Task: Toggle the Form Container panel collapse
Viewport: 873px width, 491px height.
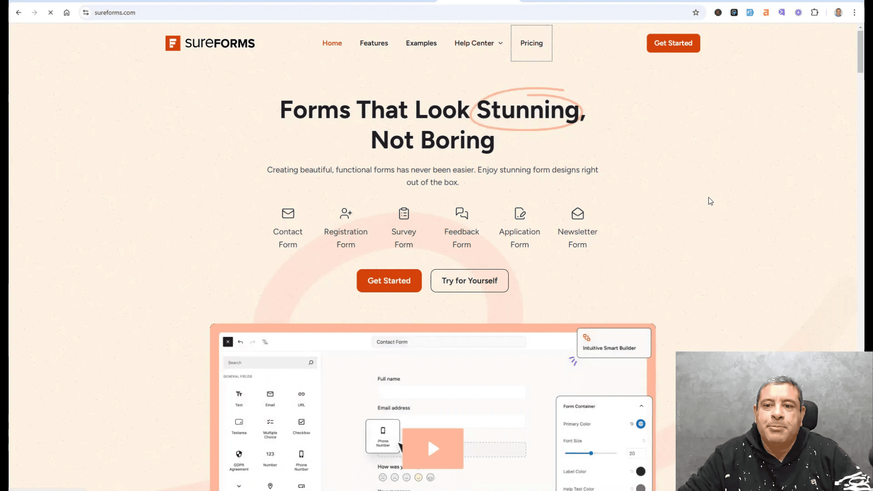Action: click(x=641, y=406)
